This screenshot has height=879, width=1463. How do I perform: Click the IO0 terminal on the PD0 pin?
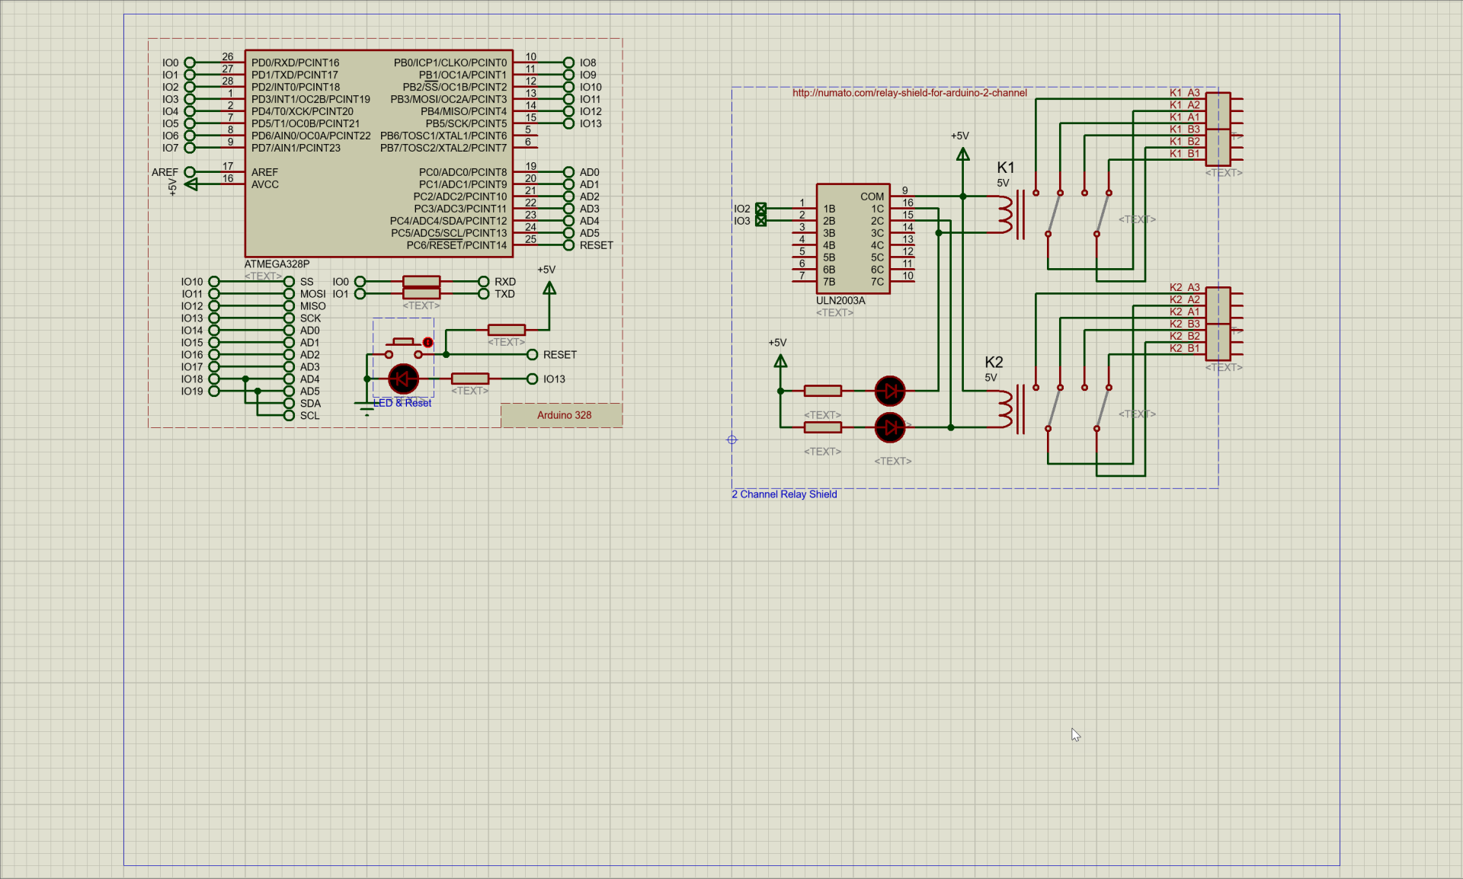point(190,62)
